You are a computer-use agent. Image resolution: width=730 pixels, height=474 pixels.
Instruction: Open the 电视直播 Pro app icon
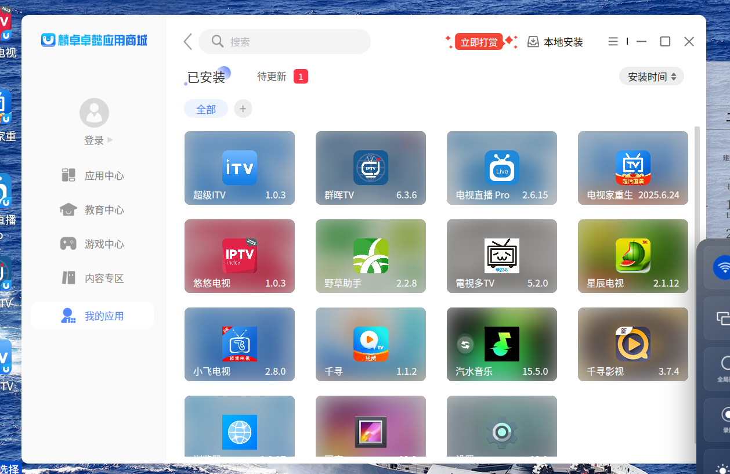502,168
